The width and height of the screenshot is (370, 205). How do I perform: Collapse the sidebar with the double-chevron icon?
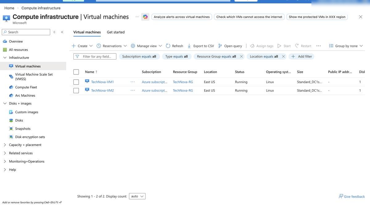pos(62,32)
